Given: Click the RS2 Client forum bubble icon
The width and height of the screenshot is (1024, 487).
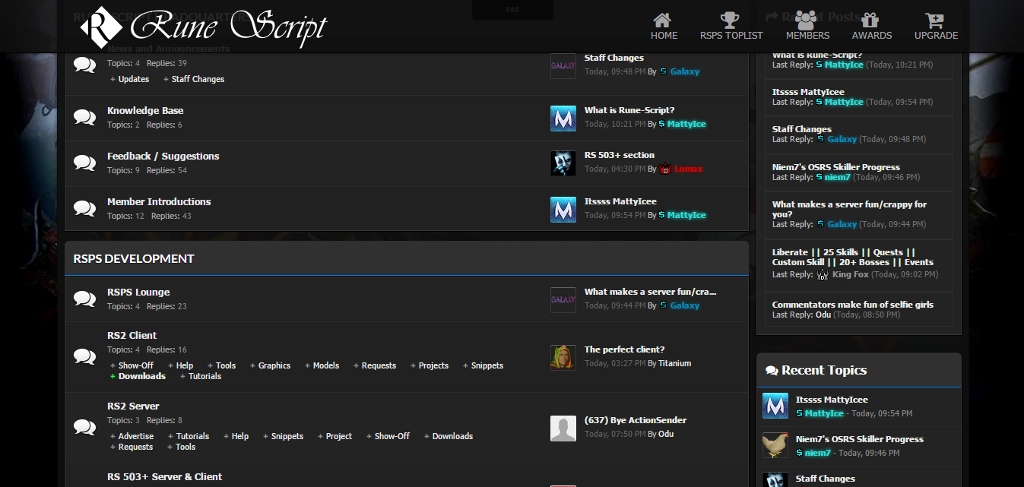Looking at the screenshot, I should click(84, 356).
